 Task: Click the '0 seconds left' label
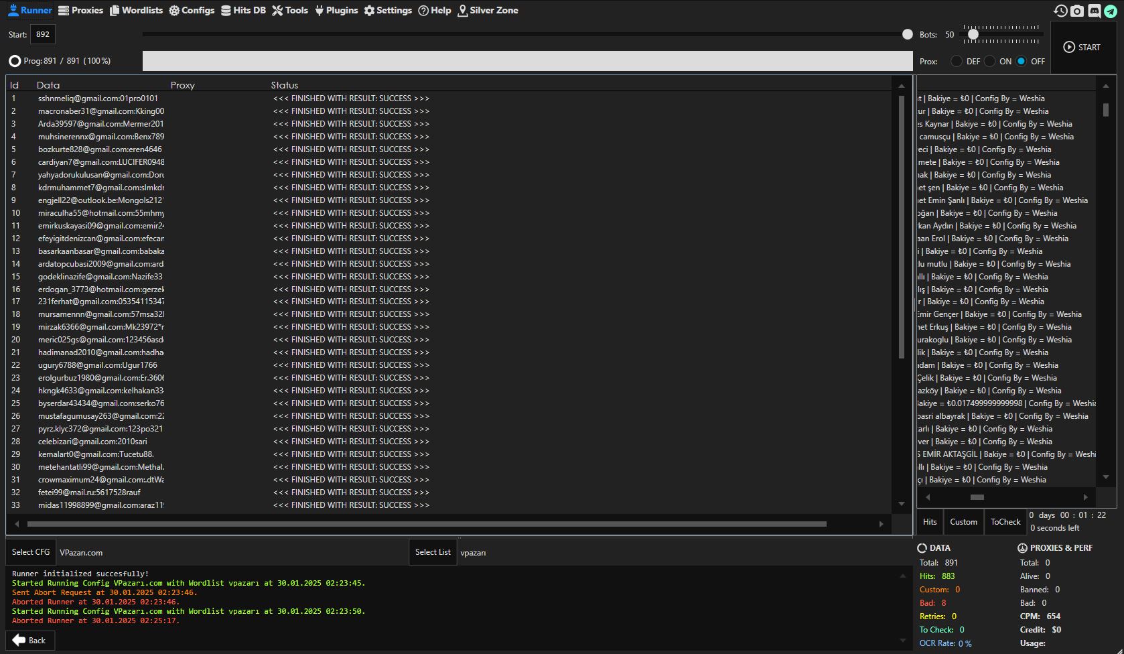coord(1054,528)
